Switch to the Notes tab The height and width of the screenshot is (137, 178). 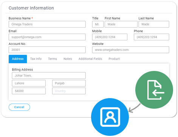[68, 59]
